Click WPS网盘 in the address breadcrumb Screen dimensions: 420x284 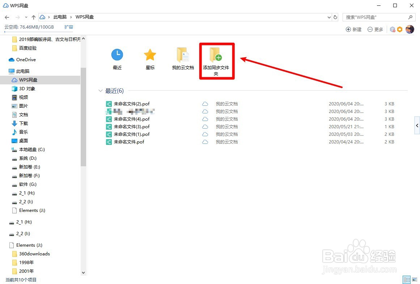coord(85,17)
